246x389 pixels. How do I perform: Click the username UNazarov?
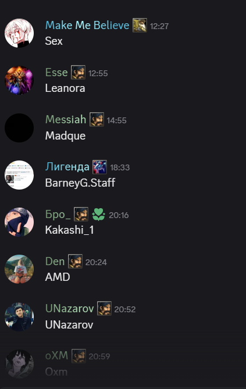pos(70,309)
